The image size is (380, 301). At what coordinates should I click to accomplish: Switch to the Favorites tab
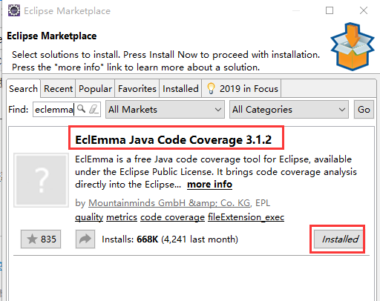point(137,88)
